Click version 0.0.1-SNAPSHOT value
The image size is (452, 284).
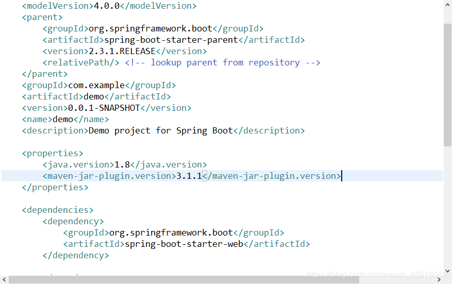[x=104, y=108]
